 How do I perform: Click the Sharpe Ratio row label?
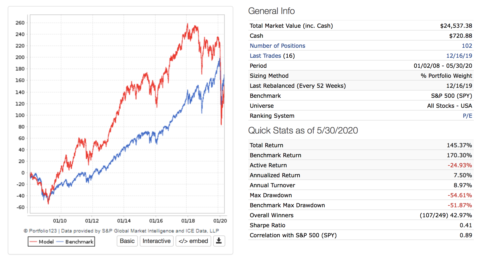pos(267,225)
